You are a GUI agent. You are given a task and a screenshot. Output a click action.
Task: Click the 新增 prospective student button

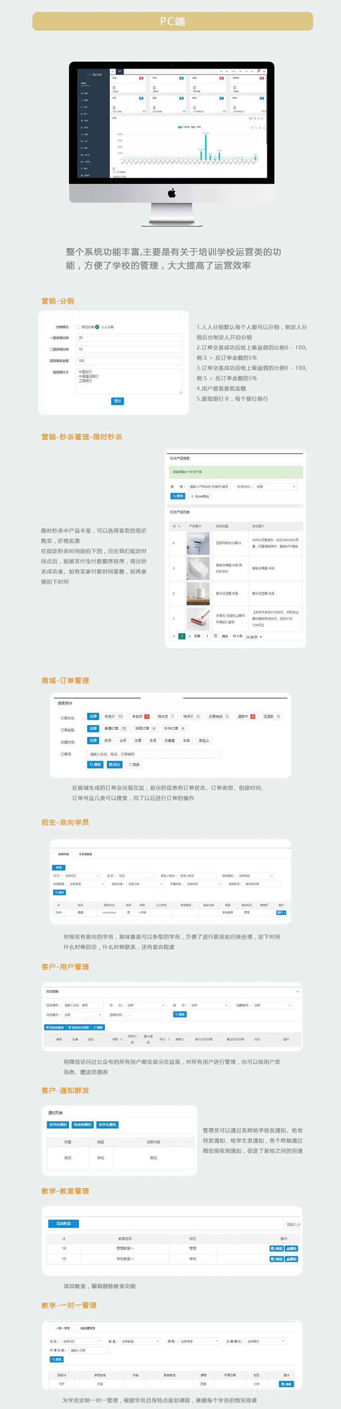[x=59, y=867]
